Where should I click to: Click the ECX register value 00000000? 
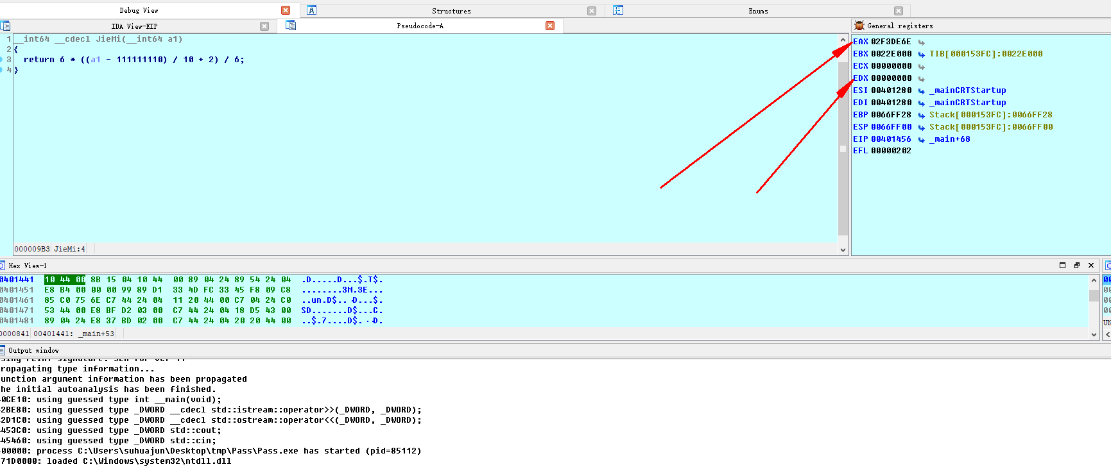tap(891, 66)
